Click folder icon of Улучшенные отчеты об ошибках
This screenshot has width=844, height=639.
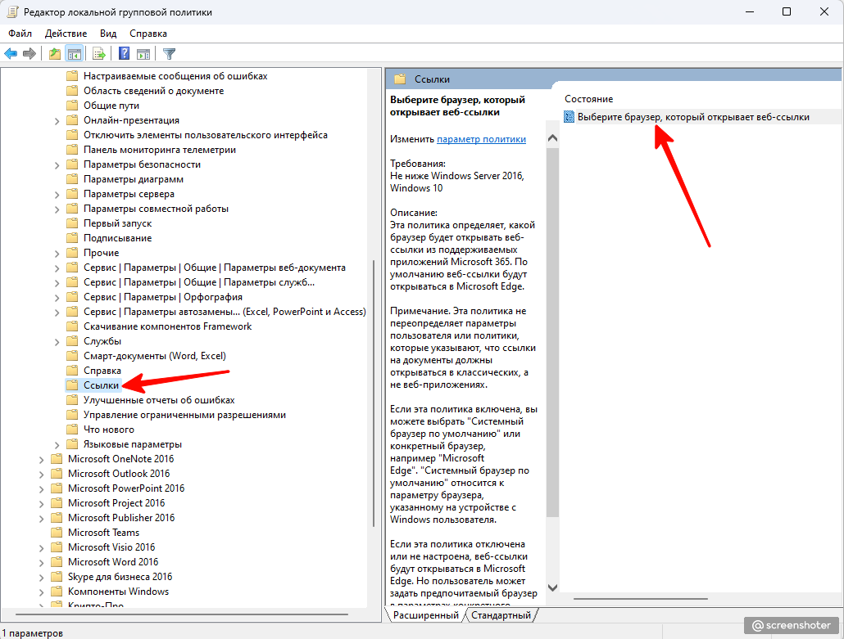(72, 400)
